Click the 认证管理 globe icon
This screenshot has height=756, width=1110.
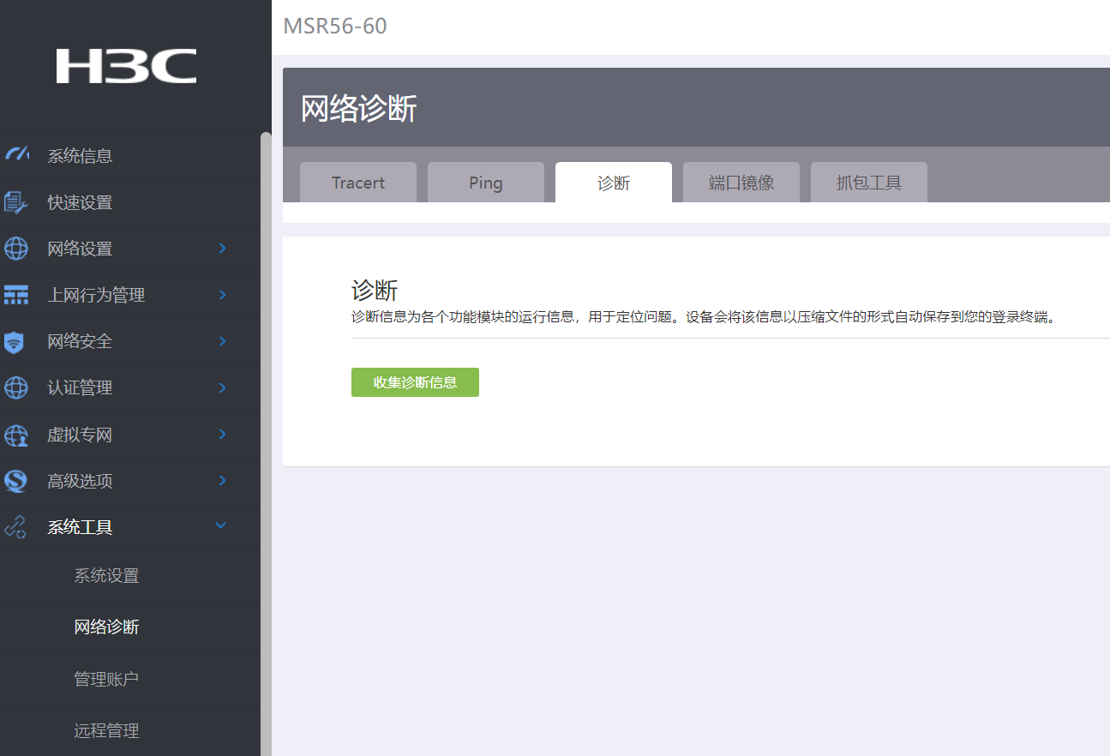click(16, 387)
